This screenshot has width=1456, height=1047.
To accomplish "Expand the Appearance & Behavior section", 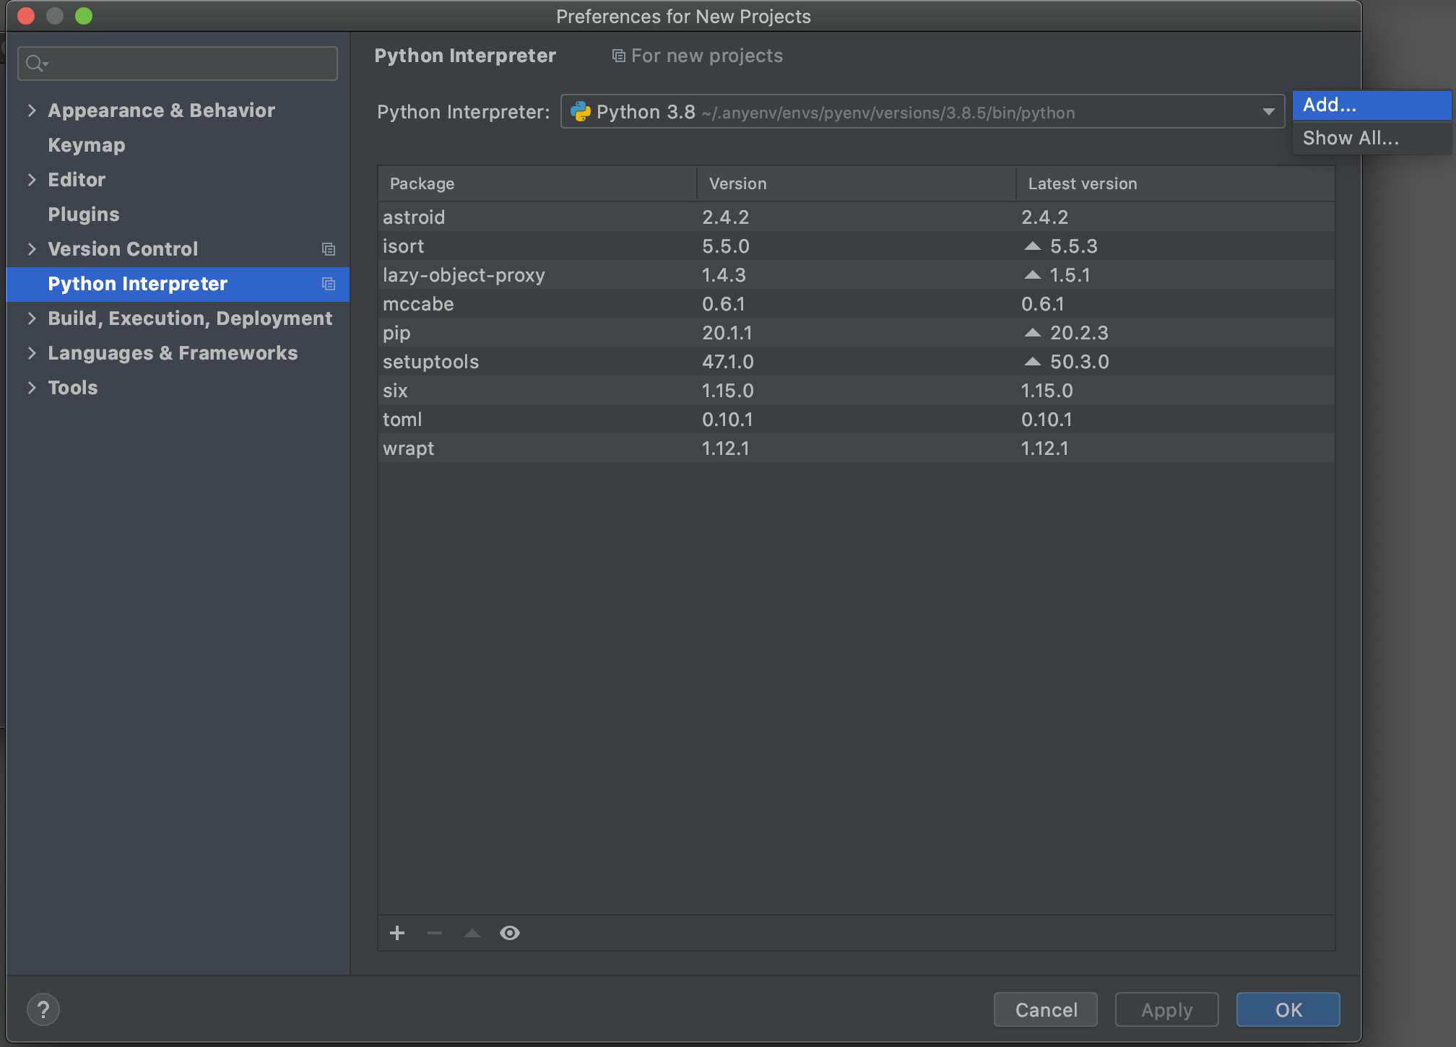I will tap(32, 110).
